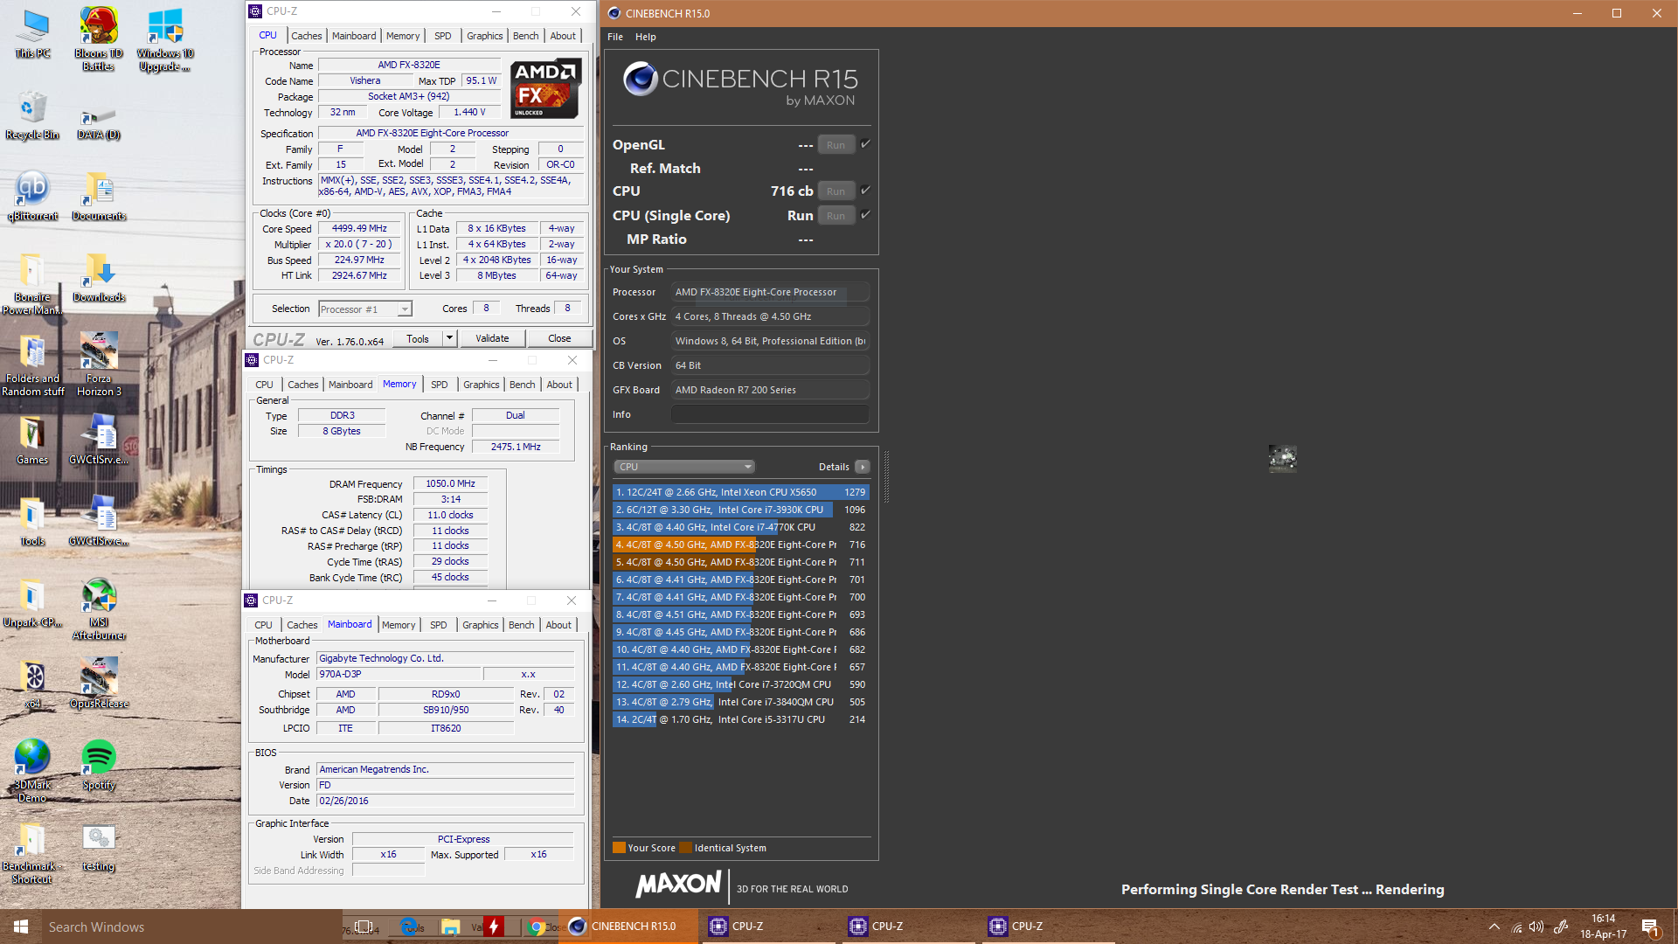
Task: Select Graphics tab in Mainboard CPU-Z window
Action: [x=481, y=625]
